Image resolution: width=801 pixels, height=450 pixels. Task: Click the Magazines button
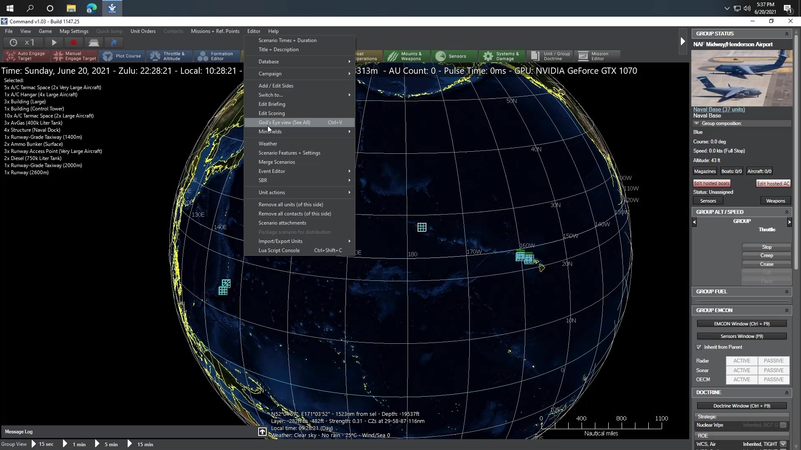point(705,171)
